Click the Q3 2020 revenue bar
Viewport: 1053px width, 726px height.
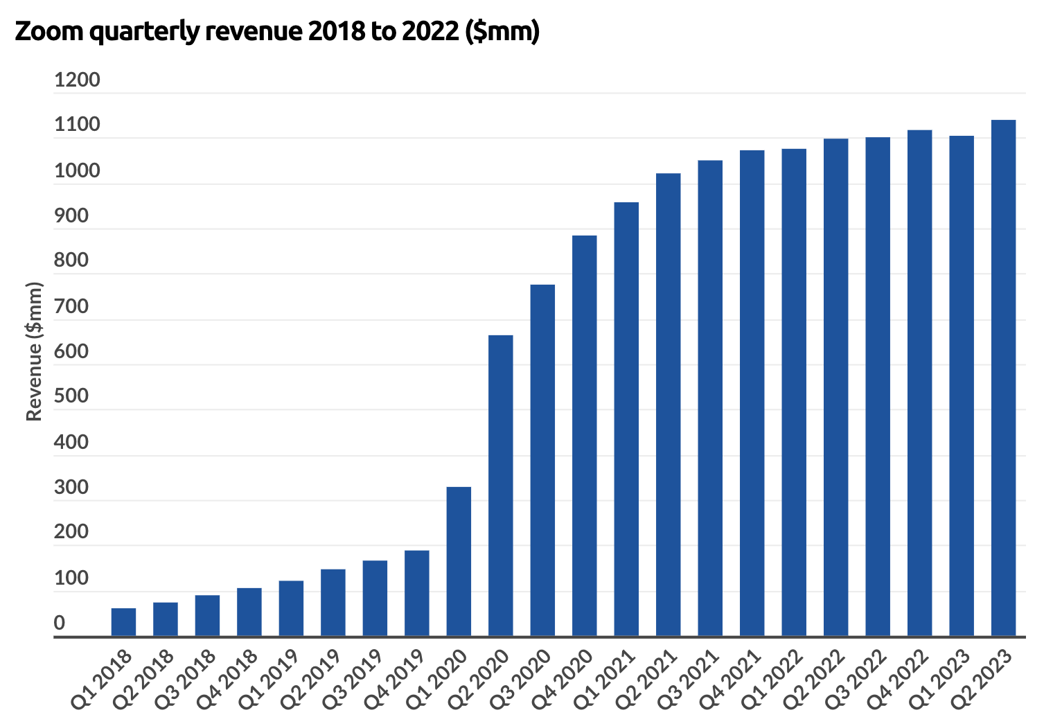(x=542, y=461)
